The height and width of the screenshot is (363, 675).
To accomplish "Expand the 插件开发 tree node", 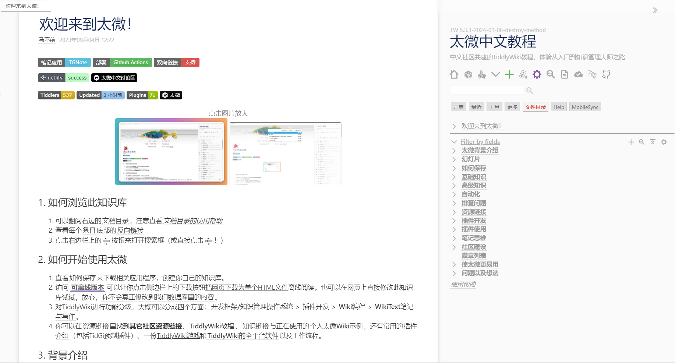I will click(x=454, y=221).
